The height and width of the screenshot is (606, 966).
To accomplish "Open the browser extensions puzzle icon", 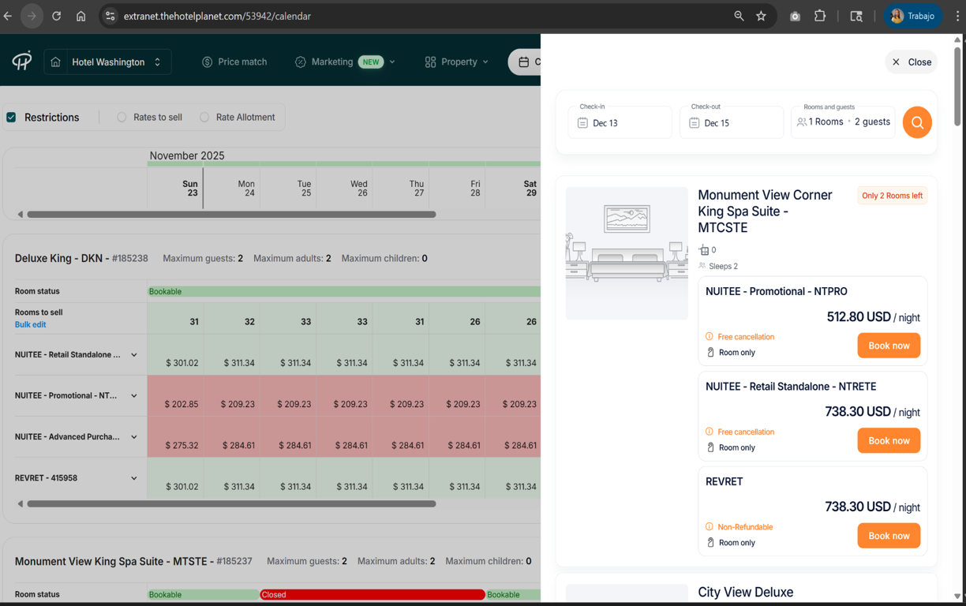I will (820, 16).
